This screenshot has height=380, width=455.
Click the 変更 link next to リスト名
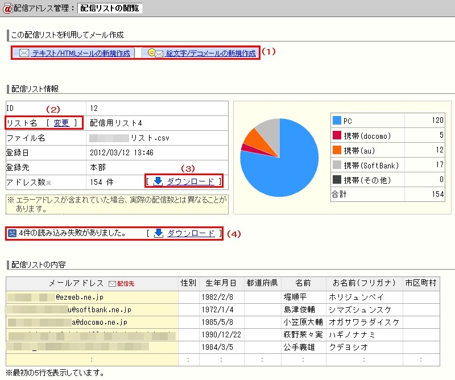pos(62,122)
